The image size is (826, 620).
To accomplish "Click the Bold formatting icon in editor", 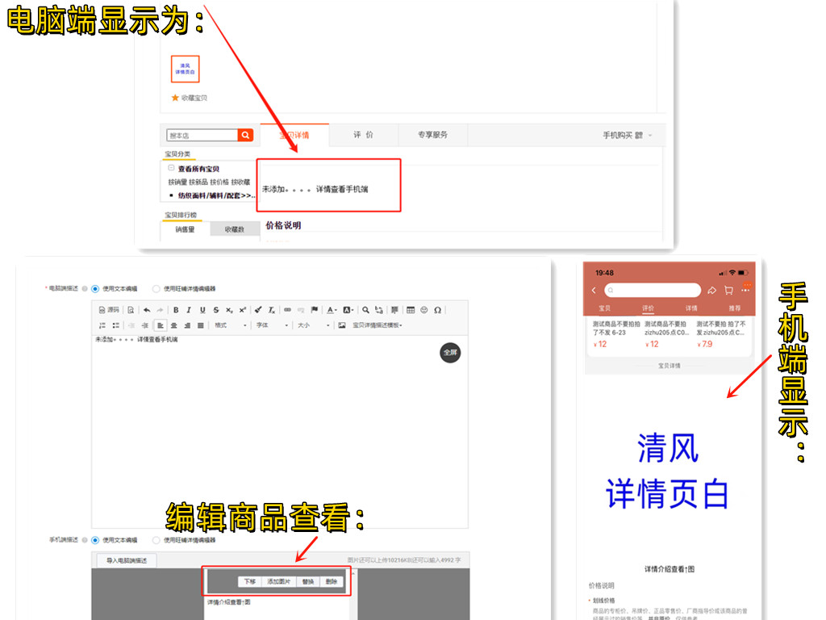I will click(176, 310).
